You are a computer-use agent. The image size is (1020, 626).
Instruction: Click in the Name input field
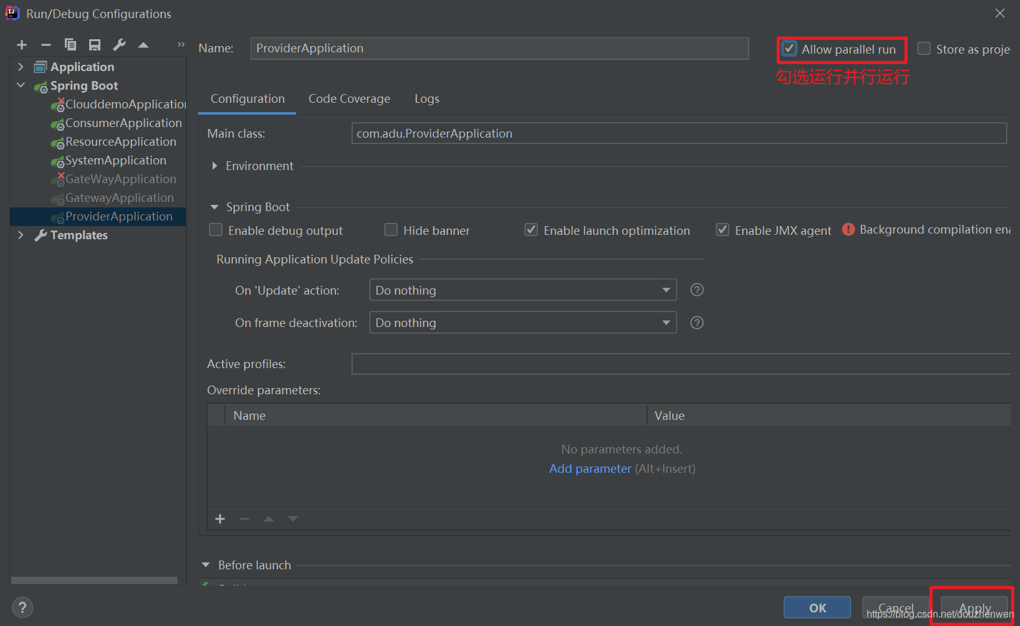pyautogui.click(x=499, y=49)
